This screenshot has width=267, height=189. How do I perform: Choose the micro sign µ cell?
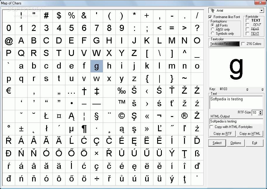click(x=72, y=129)
